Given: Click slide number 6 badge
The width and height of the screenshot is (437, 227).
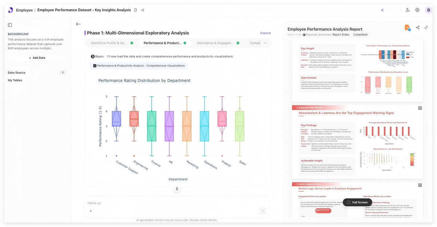Looking at the screenshot, I should pos(420,108).
